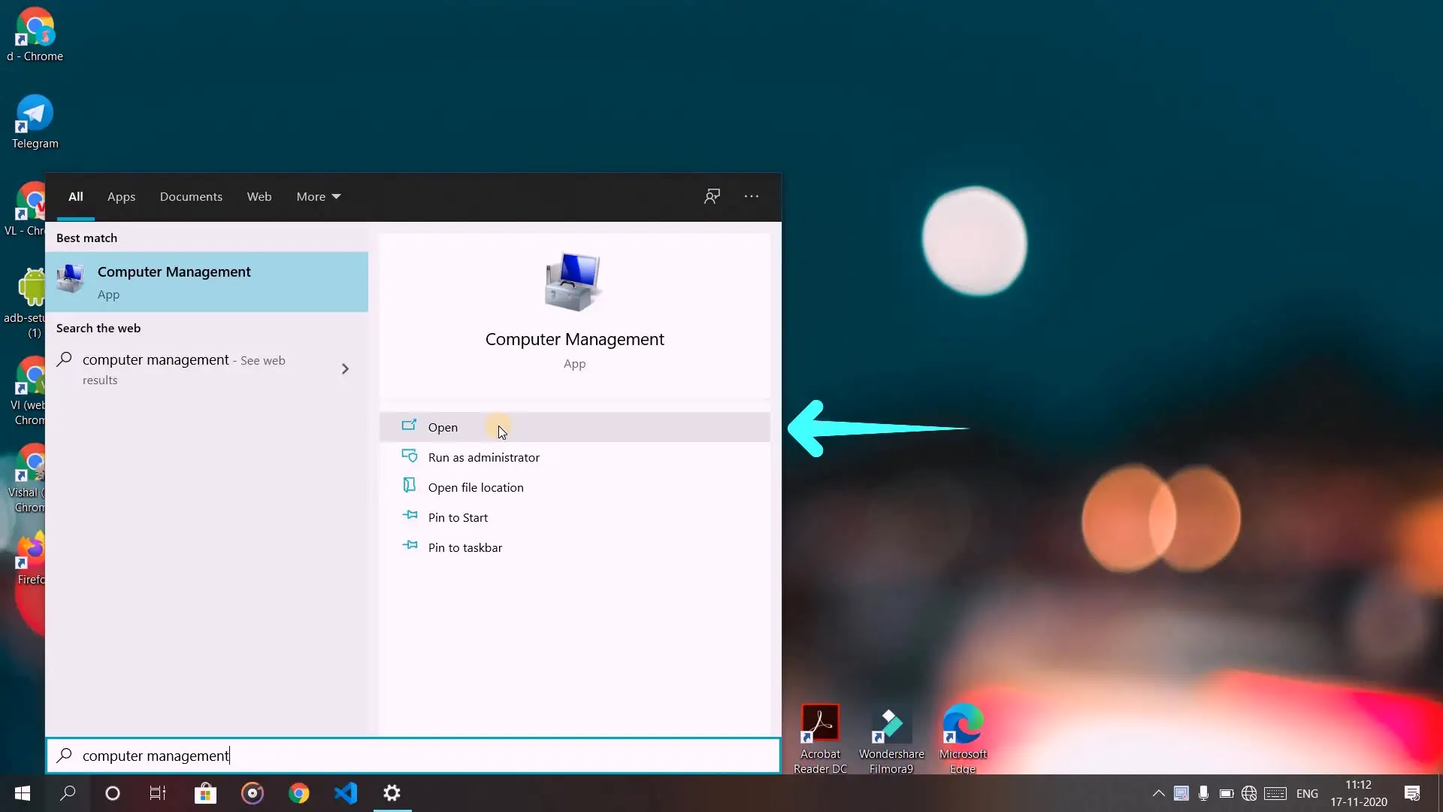Screen dimensions: 1443x812
Task: Select Open file location
Action: pyautogui.click(x=475, y=487)
